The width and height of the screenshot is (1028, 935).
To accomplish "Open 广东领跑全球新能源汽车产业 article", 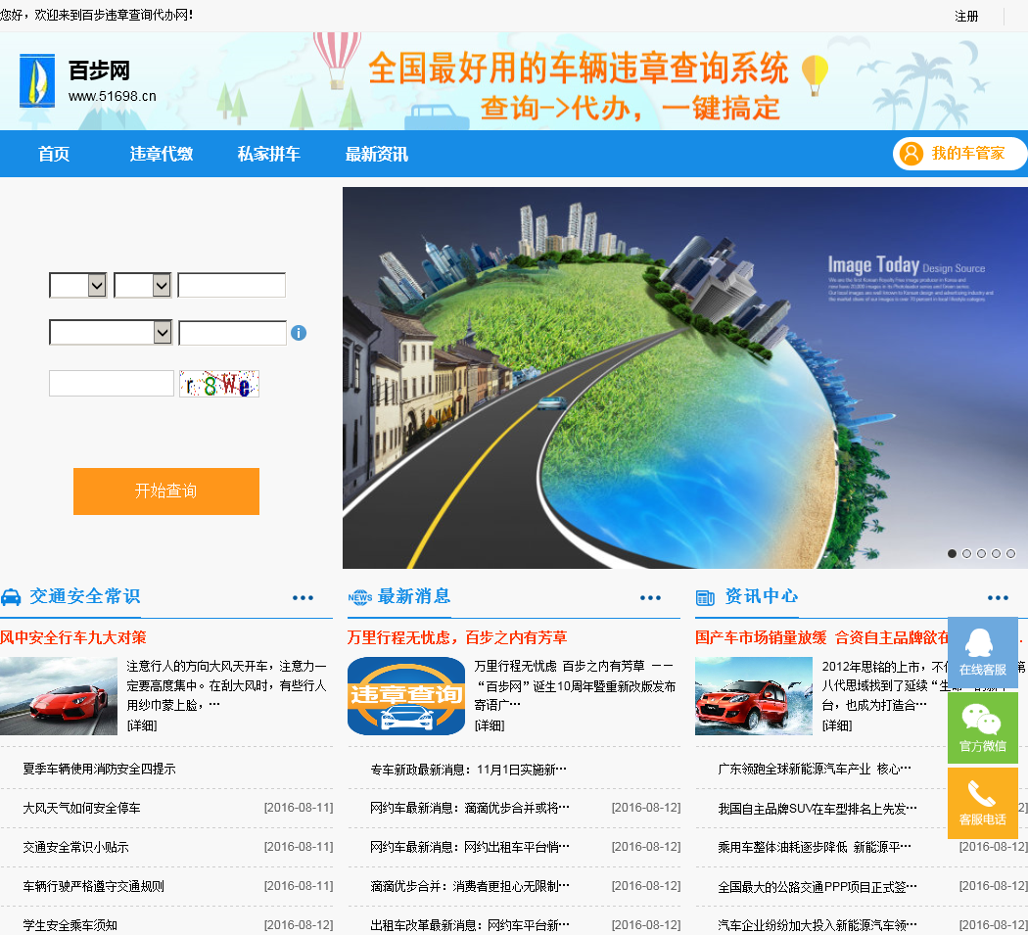I will [x=815, y=770].
